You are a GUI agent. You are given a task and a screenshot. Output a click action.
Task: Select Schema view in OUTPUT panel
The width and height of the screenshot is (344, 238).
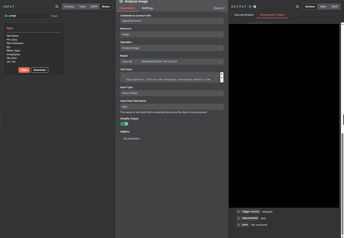point(310,6)
